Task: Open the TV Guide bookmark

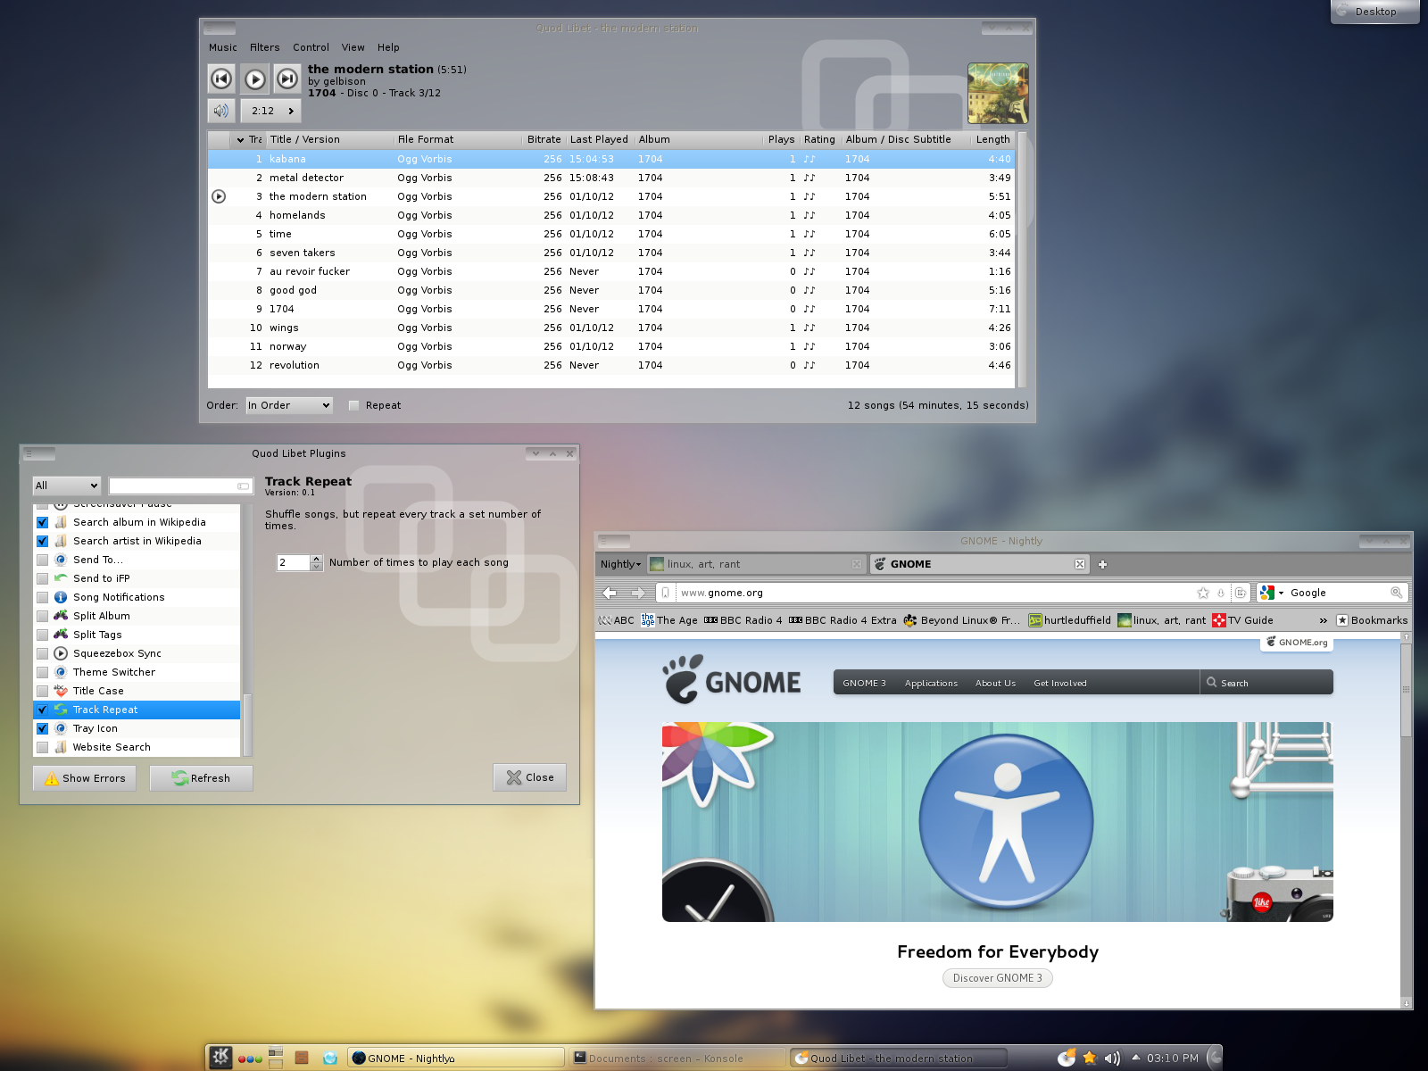Action: click(x=1242, y=620)
